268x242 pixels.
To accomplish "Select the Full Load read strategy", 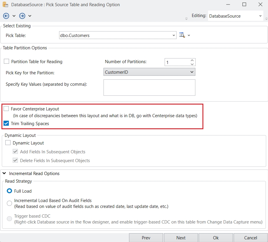I will pyautogui.click(x=9, y=191).
